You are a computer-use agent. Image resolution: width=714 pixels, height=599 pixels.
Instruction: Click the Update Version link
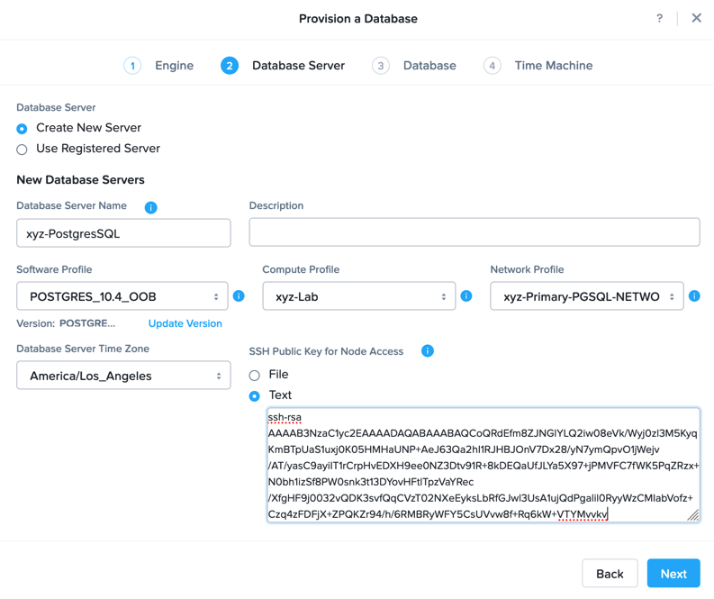[x=185, y=323]
